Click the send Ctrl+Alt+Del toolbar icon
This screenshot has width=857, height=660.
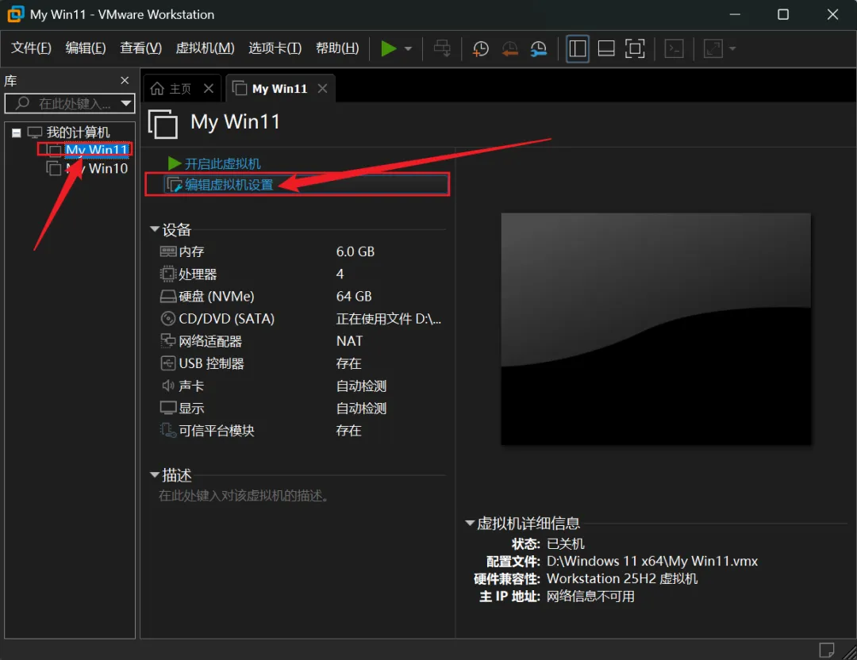pyautogui.click(x=442, y=48)
